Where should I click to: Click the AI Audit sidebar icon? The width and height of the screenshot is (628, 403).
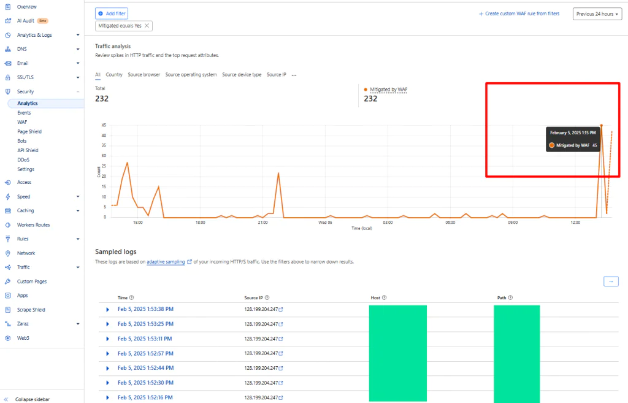pyautogui.click(x=7, y=21)
